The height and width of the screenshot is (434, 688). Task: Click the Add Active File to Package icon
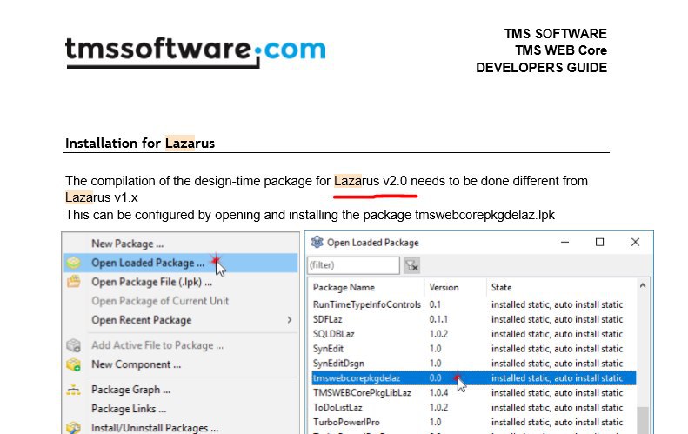[x=73, y=345]
